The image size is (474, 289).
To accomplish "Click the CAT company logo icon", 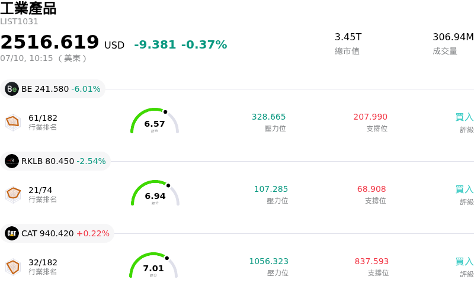I will click(x=12, y=233).
